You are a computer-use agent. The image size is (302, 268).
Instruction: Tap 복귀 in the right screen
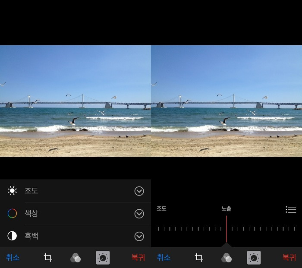289,257
